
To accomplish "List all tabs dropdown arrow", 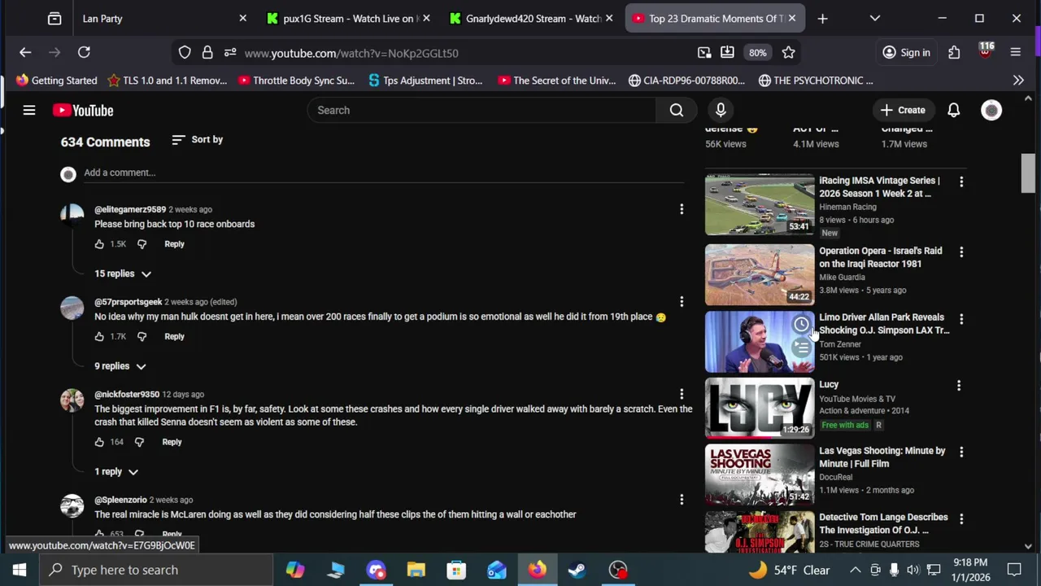I will click(875, 18).
